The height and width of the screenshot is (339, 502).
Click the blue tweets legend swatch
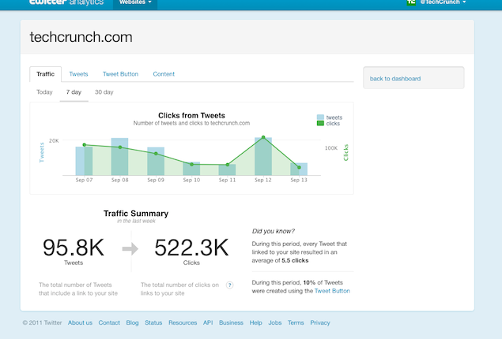pyautogui.click(x=319, y=117)
